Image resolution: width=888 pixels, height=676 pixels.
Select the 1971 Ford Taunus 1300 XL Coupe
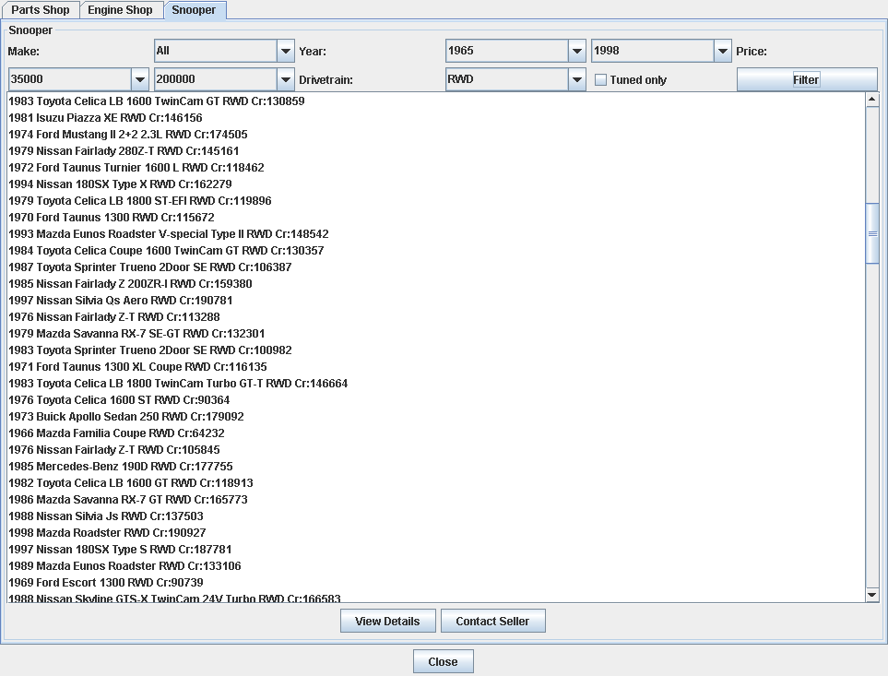[436, 367]
